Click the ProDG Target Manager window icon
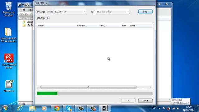This screenshot has width=199, height=112. tap(20, 5)
